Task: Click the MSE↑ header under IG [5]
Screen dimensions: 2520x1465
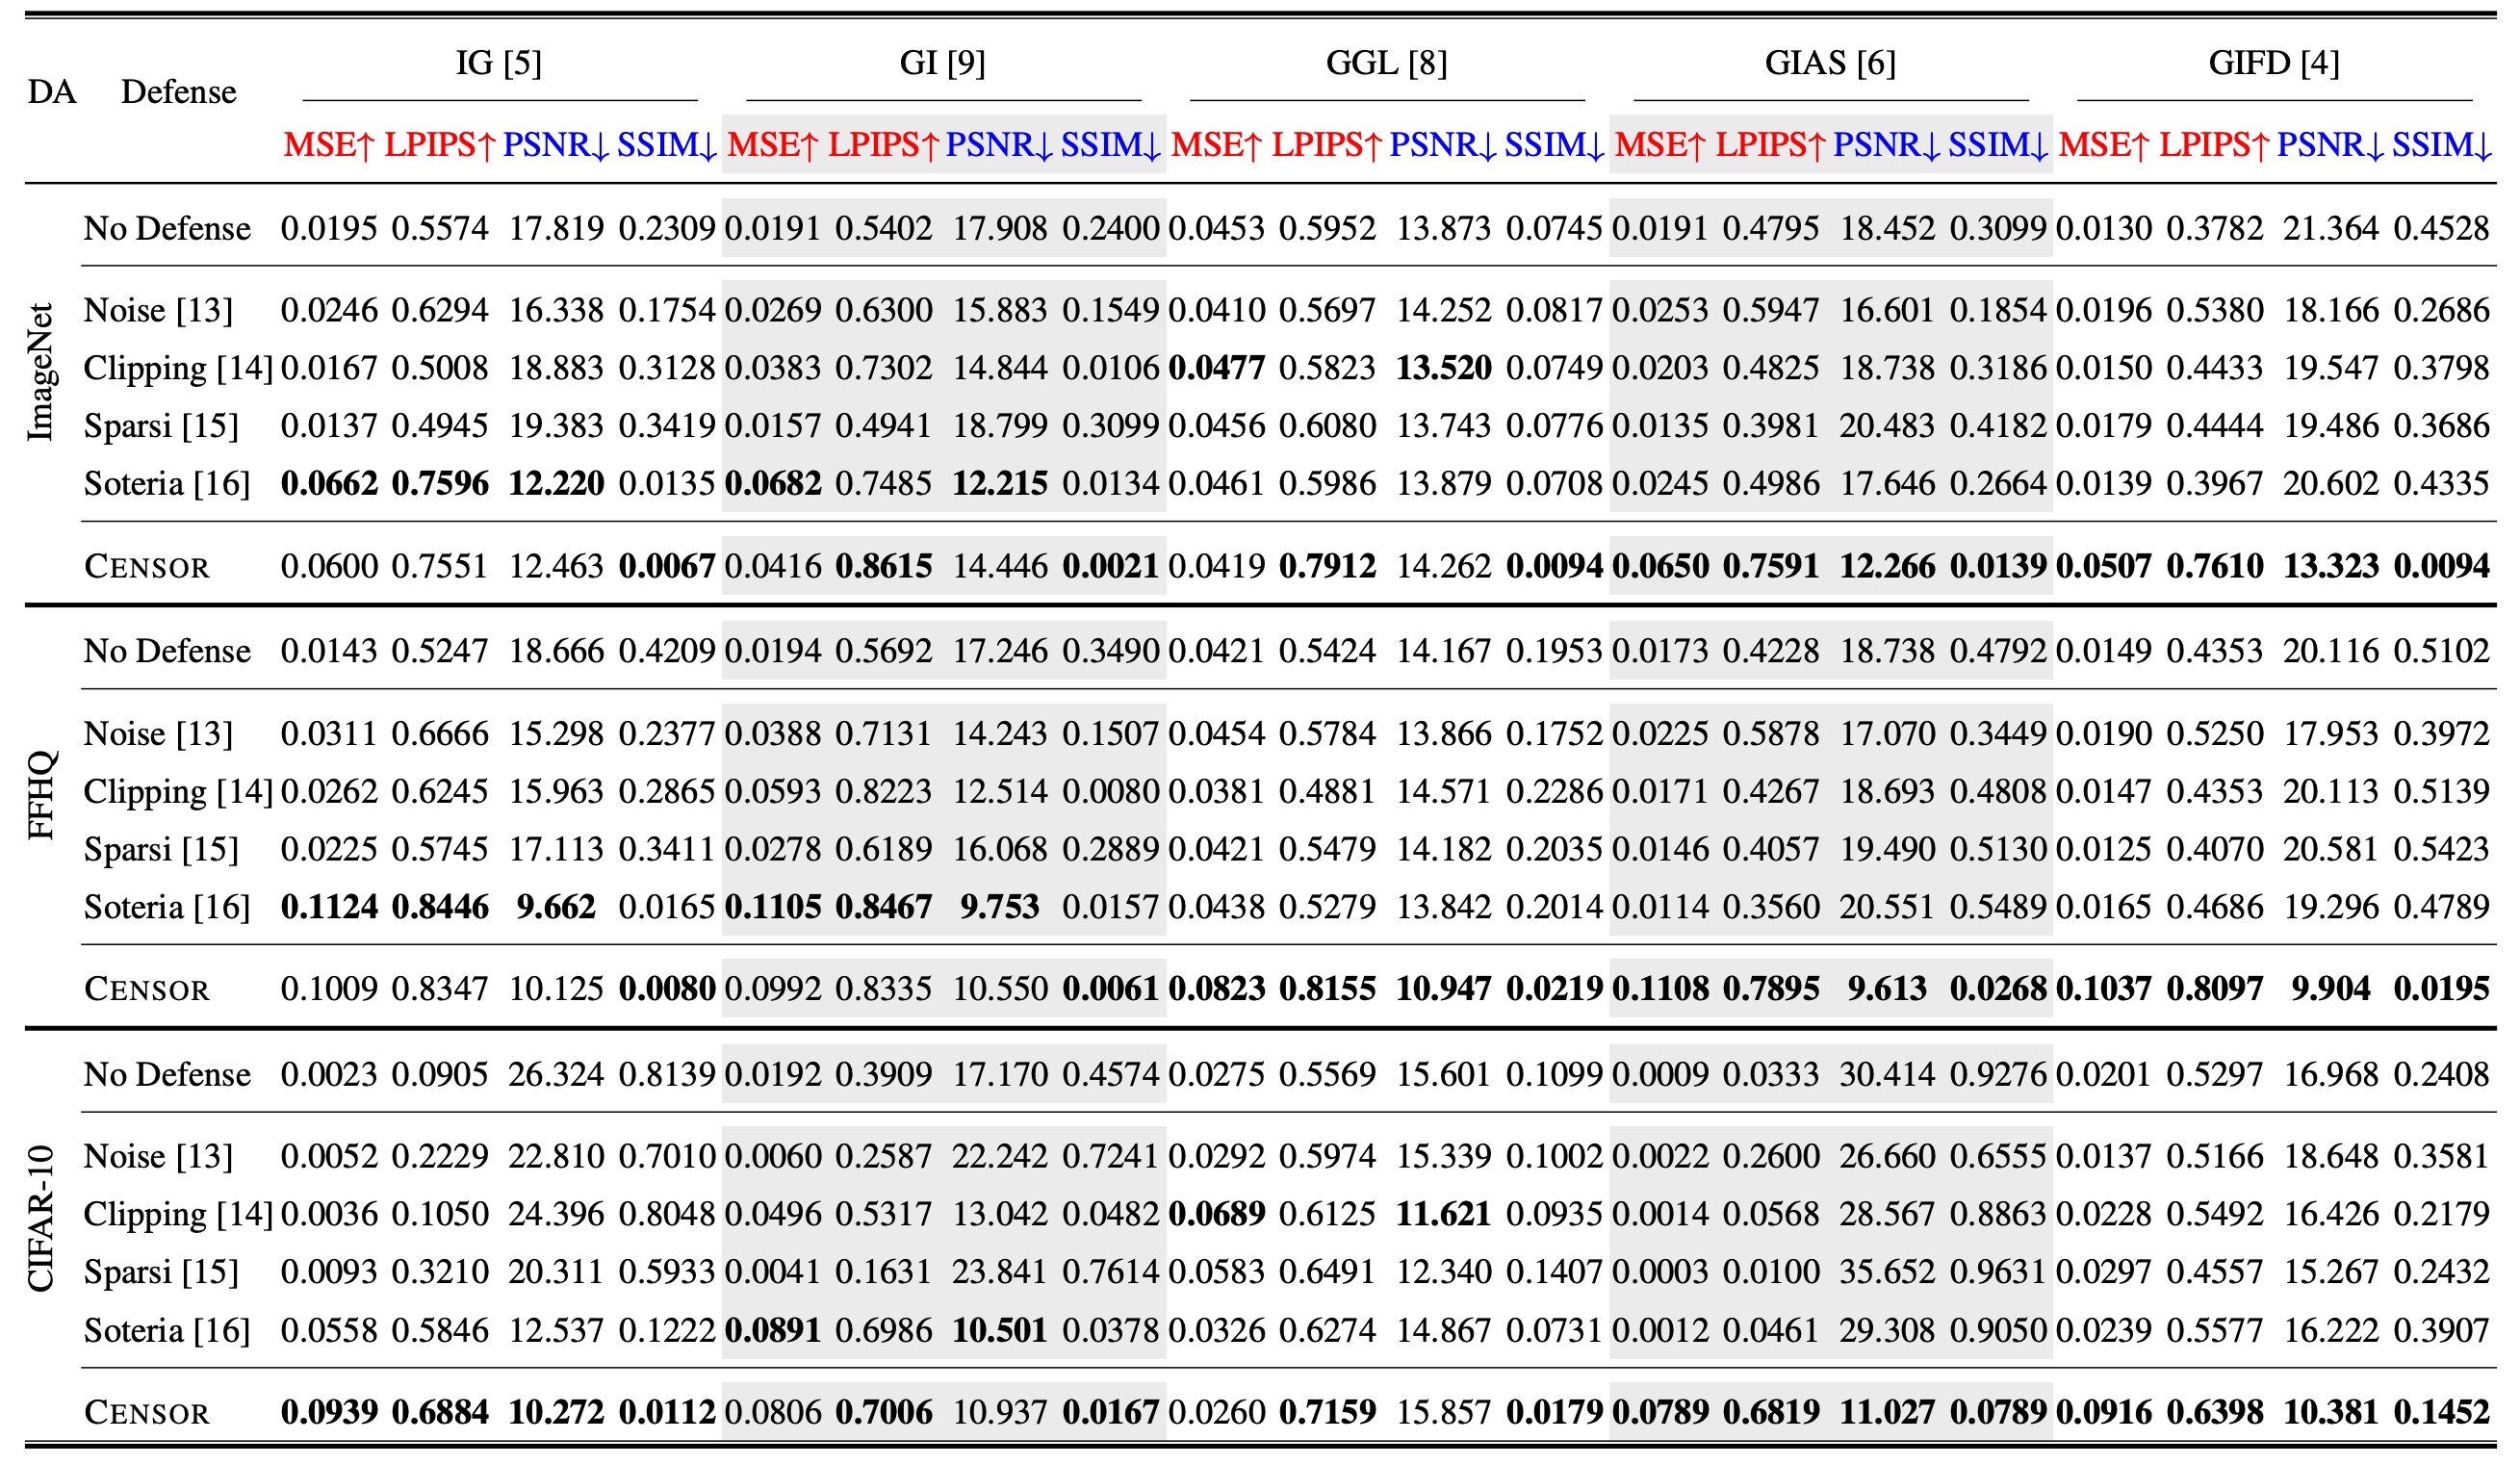Action: [329, 146]
